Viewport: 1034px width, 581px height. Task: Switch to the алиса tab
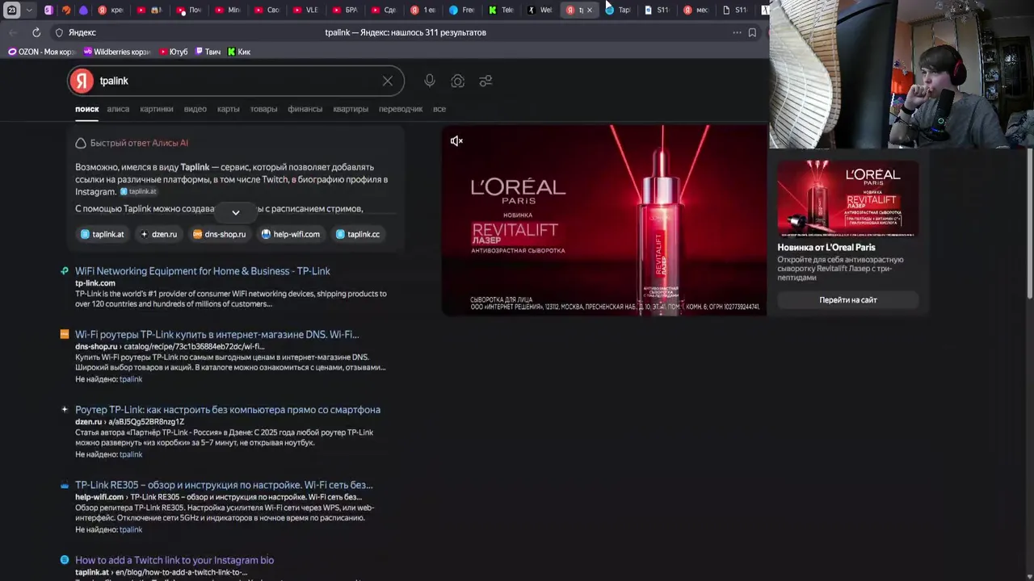coord(118,109)
